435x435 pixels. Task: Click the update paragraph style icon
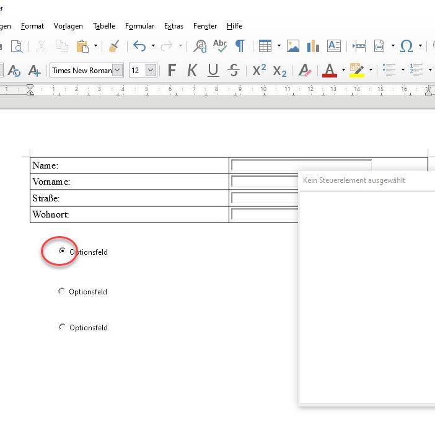tap(14, 70)
